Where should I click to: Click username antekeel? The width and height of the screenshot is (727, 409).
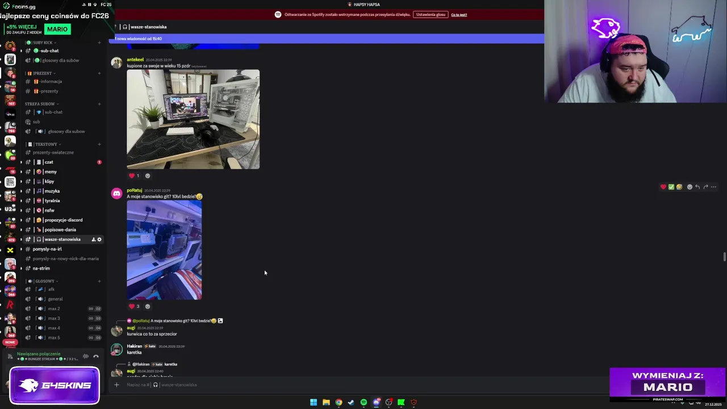click(135, 60)
